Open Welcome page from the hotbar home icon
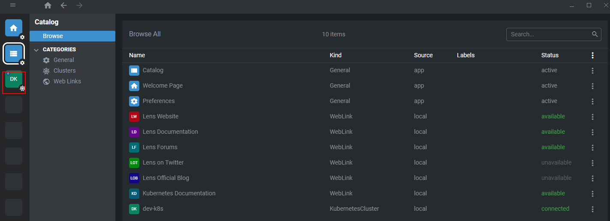This screenshot has width=610, height=221. click(x=14, y=28)
